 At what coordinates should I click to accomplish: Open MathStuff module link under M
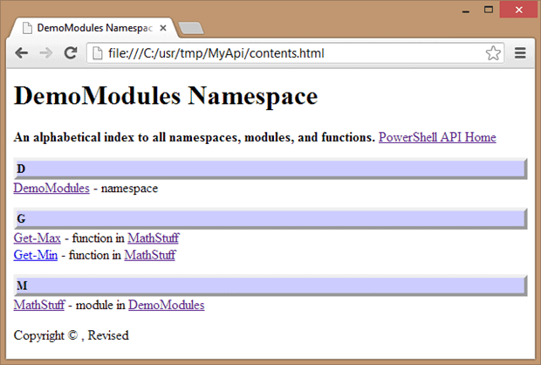(x=39, y=305)
